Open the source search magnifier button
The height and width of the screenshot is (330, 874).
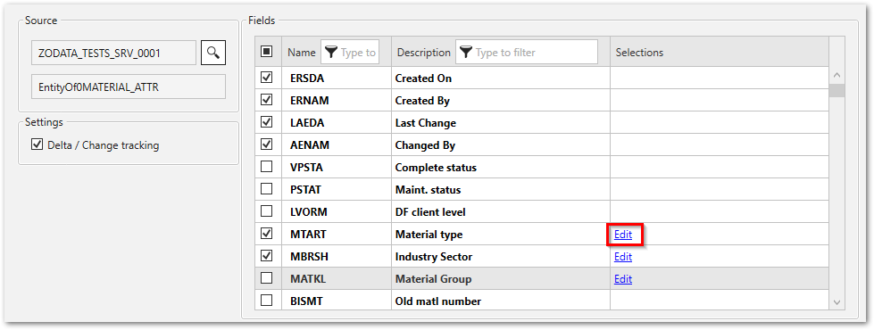click(x=213, y=53)
